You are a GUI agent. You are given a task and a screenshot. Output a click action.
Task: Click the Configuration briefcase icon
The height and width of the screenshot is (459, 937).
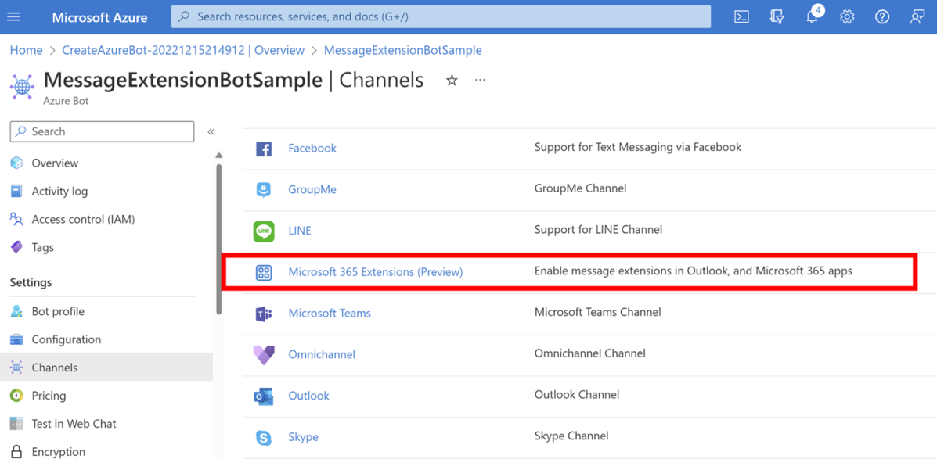pos(16,339)
